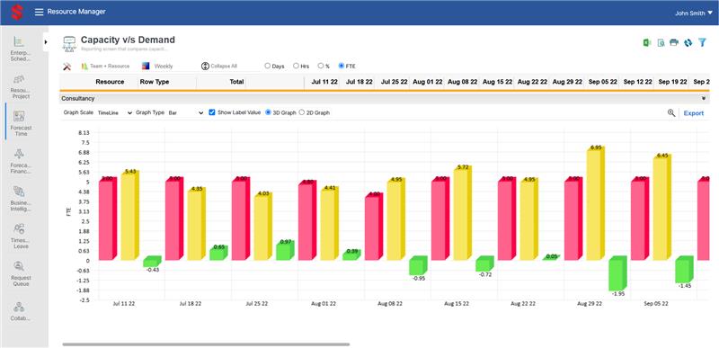The height and width of the screenshot is (348, 719).
Task: Click the Aug 01 22 column header
Action: [428, 82]
